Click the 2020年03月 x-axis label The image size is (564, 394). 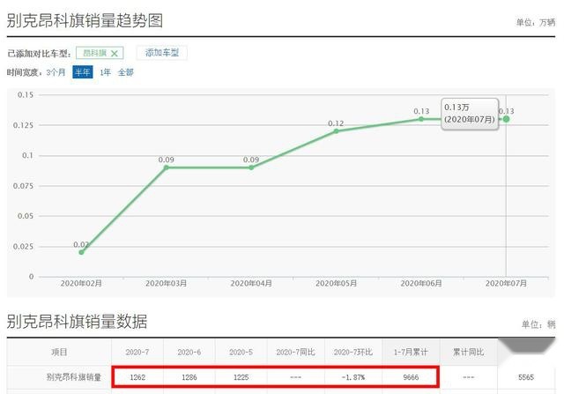pos(167,284)
